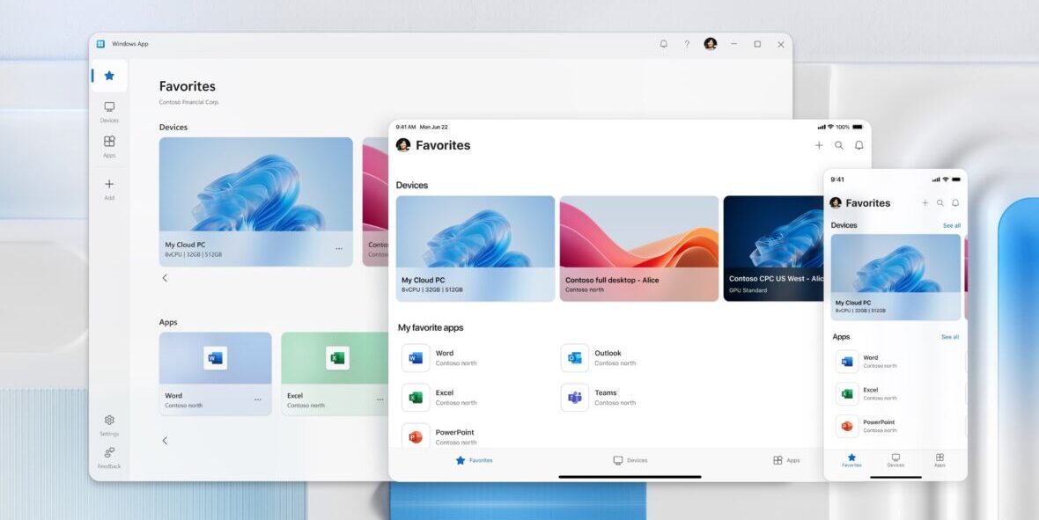The width and height of the screenshot is (1039, 520).
Task: Open the ellipsis menu on desktop Excel card
Action: tap(379, 399)
